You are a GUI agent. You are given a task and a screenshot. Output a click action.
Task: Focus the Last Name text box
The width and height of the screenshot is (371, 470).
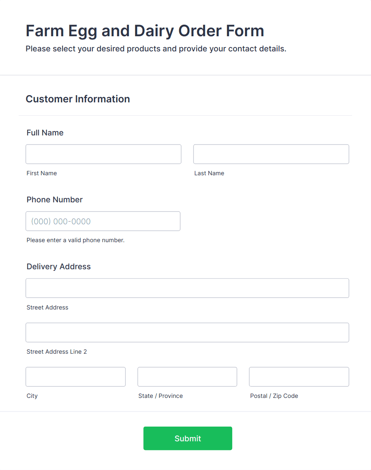(x=271, y=154)
